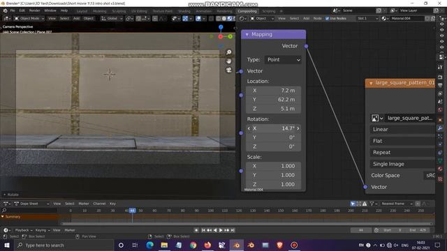Play animation in reverse
Screen dimensions: 447x251
pyautogui.click(x=215, y=230)
